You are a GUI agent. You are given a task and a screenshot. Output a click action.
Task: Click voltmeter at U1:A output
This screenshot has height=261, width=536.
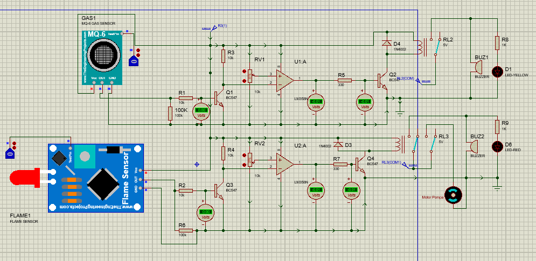[316, 102]
